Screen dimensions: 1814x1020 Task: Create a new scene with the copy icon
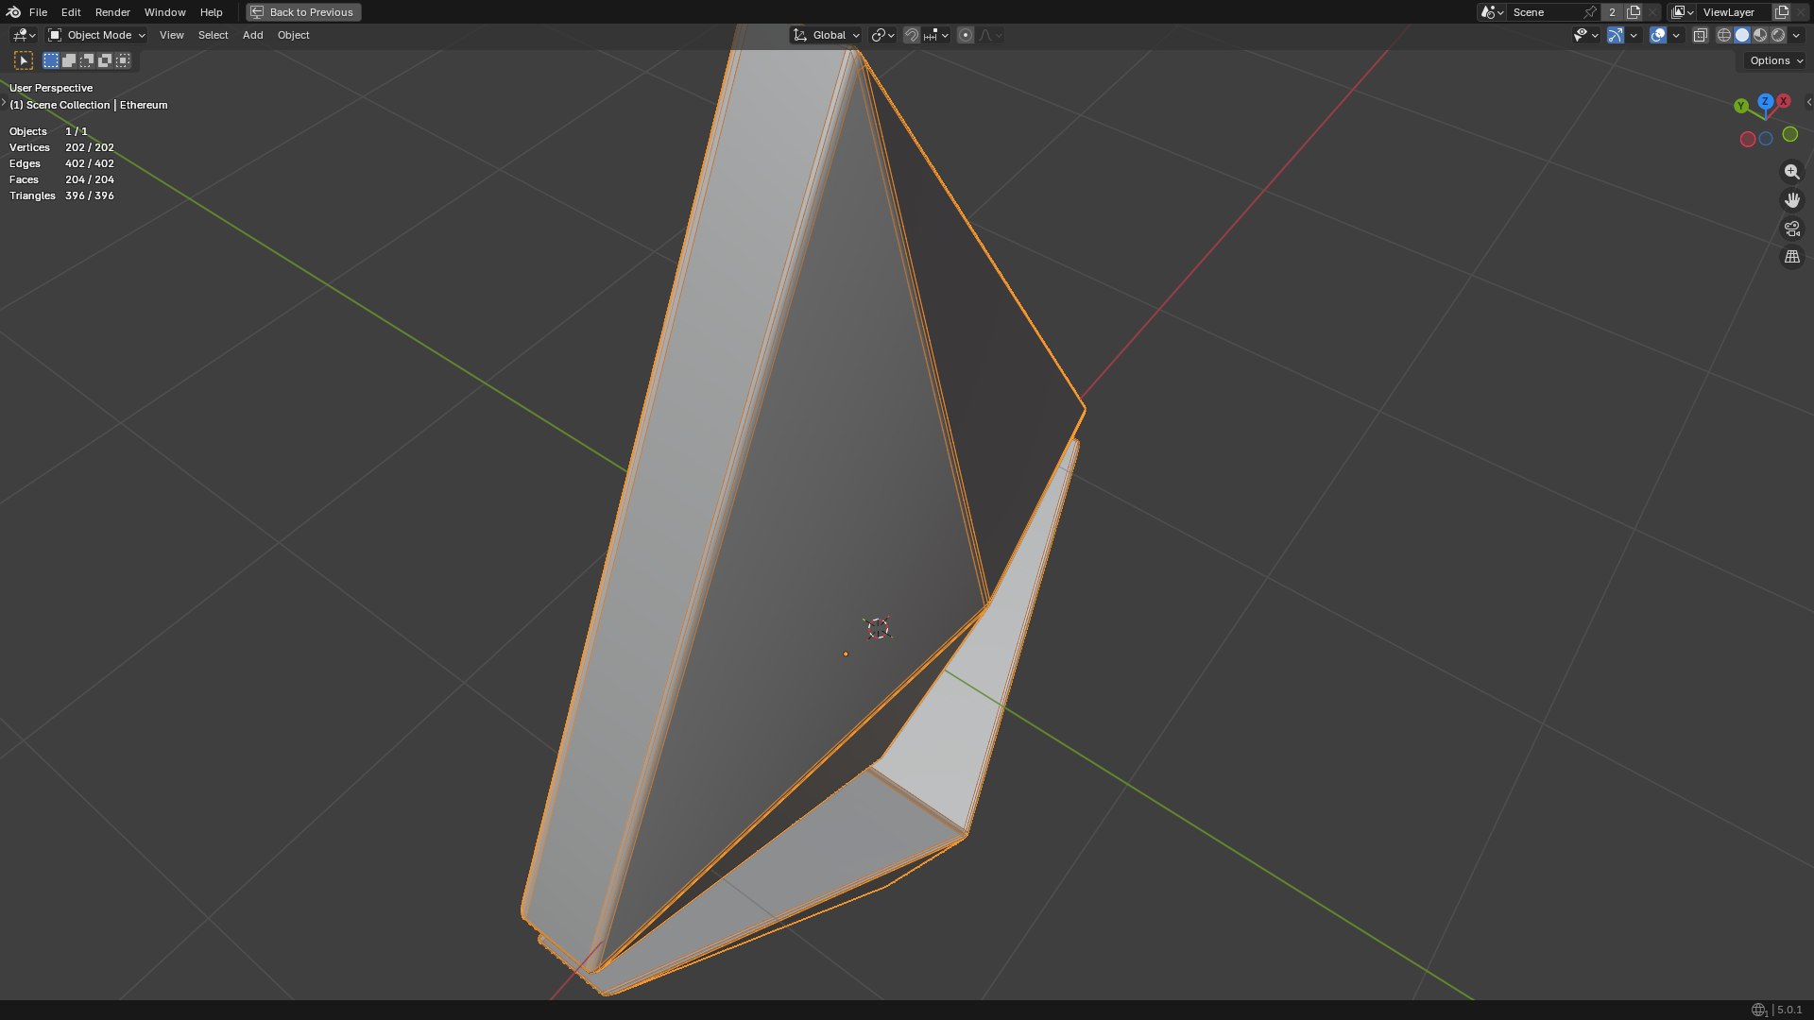(x=1634, y=12)
